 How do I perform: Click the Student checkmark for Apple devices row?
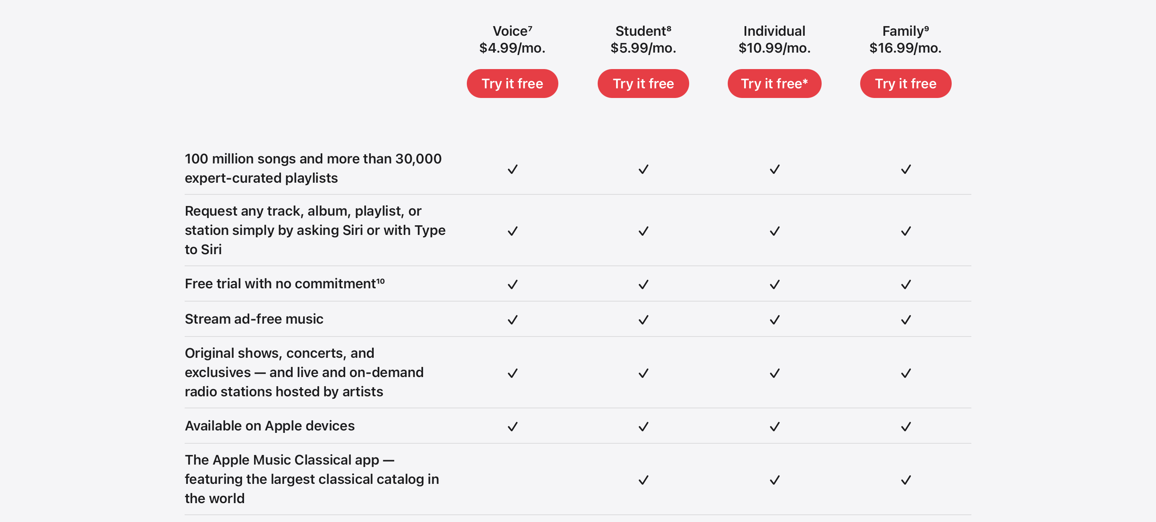point(643,427)
